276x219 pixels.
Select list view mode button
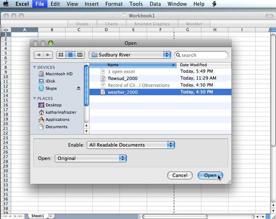(70, 55)
